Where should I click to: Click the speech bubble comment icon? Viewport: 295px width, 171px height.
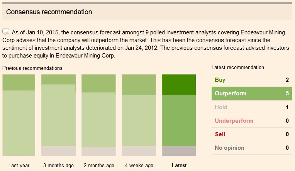tap(6, 32)
